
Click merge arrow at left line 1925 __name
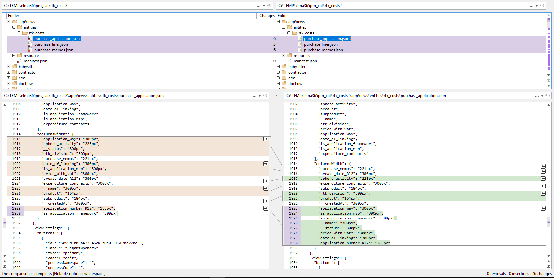pyautogui.click(x=266, y=188)
